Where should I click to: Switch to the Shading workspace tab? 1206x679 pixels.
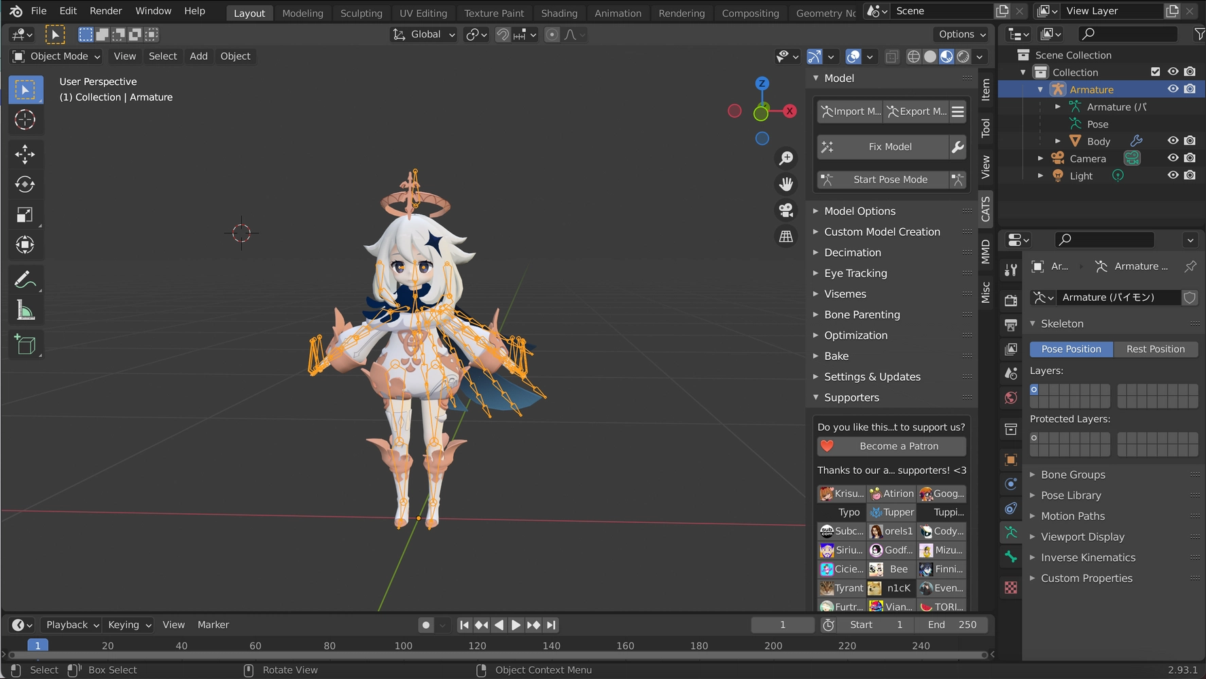coord(558,13)
